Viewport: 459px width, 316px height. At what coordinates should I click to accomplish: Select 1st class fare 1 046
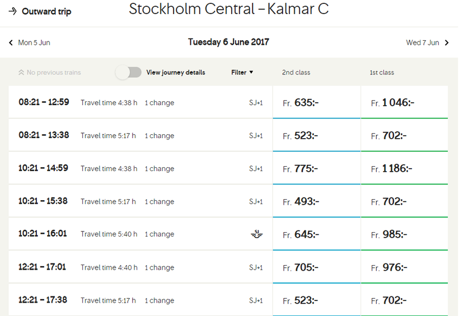[404, 103]
